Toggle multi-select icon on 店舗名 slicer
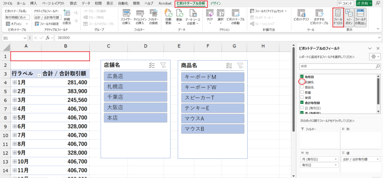Image resolution: width=383 pixels, height=178 pixels. (152, 65)
